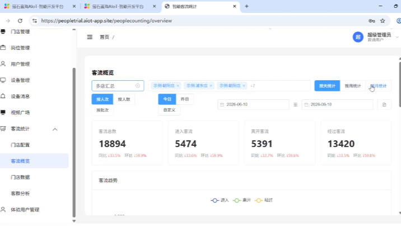Select 按月统计 statistics mode
The image size is (401, 226).
pos(379,86)
